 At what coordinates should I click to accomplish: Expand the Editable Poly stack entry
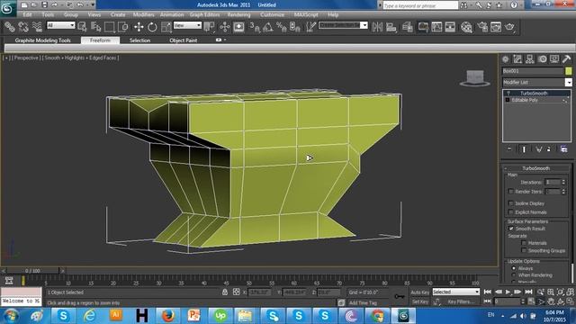pyautogui.click(x=508, y=100)
